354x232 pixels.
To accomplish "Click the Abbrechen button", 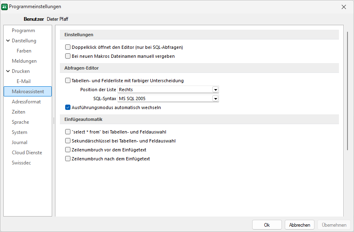I will (299, 225).
